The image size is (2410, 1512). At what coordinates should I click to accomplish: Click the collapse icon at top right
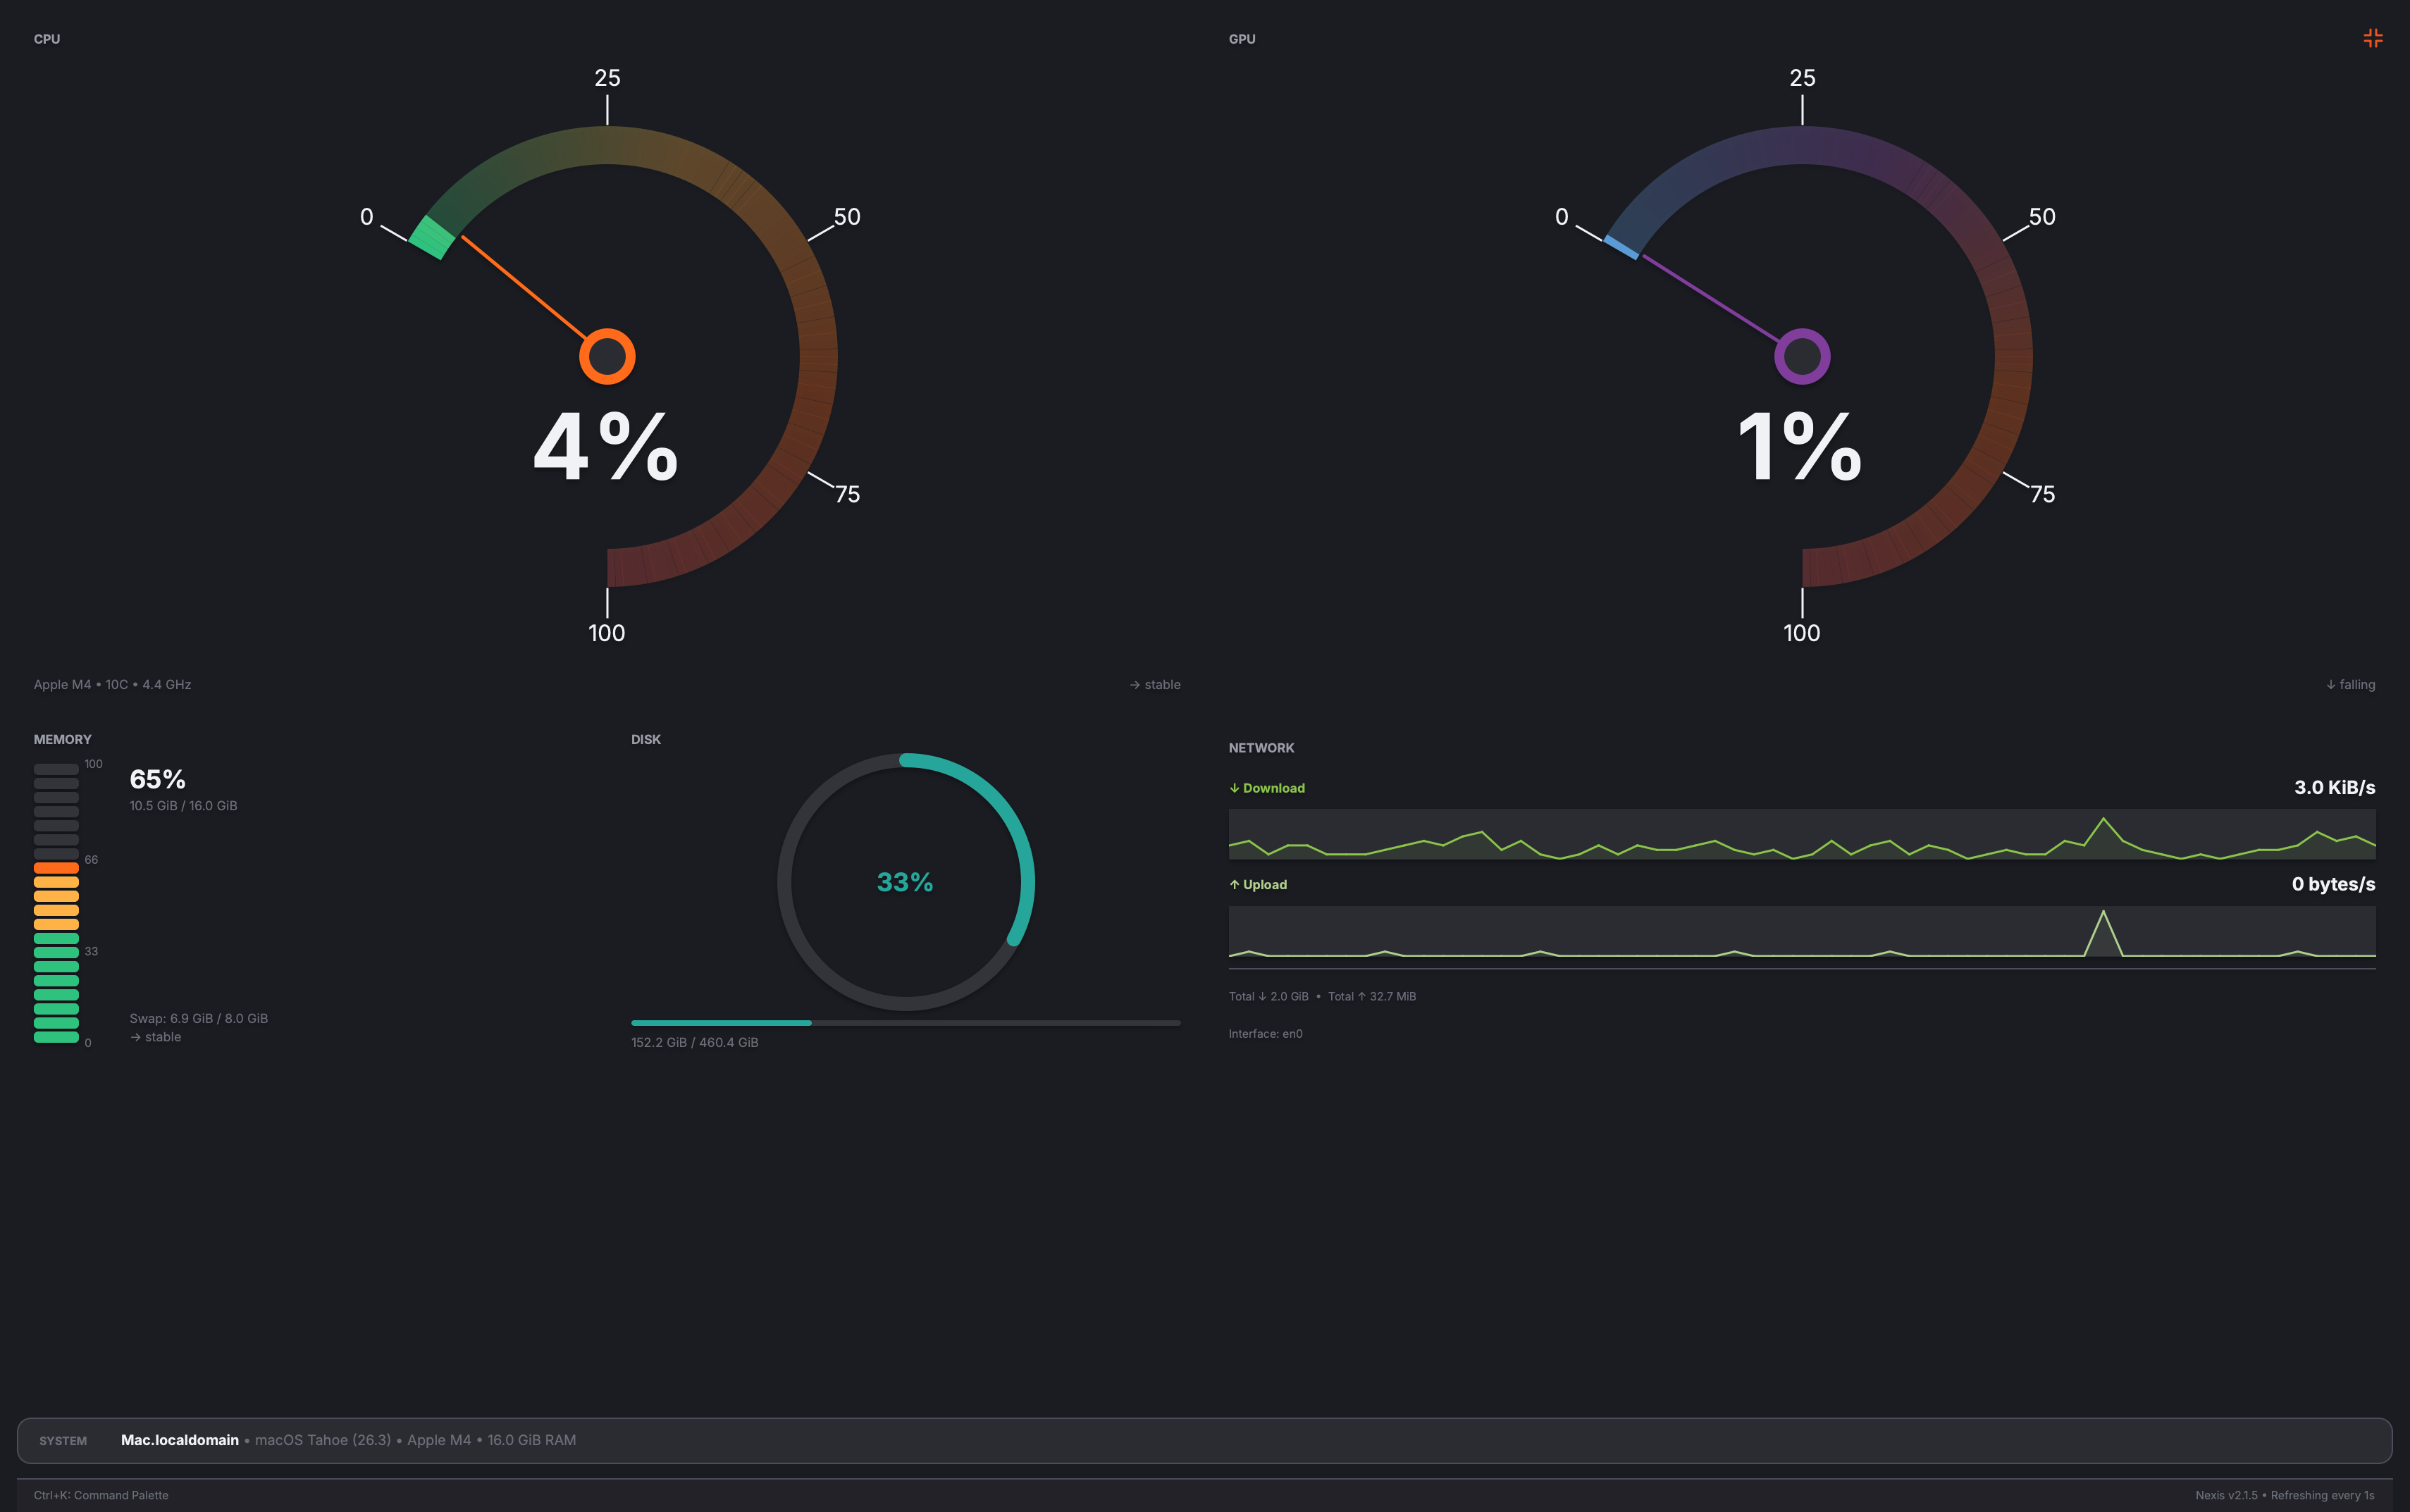2372,38
